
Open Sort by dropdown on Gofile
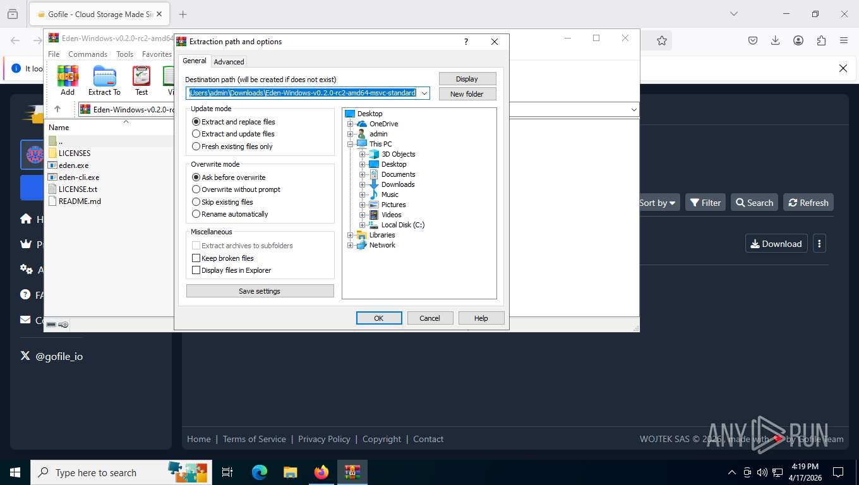pos(658,203)
